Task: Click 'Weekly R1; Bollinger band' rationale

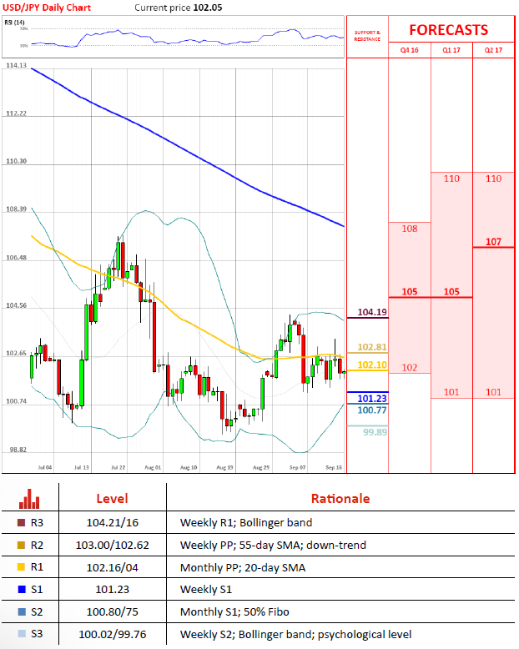Action: (246, 523)
